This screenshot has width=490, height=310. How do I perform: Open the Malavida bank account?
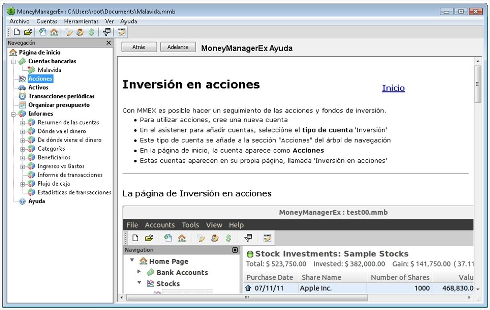49,70
